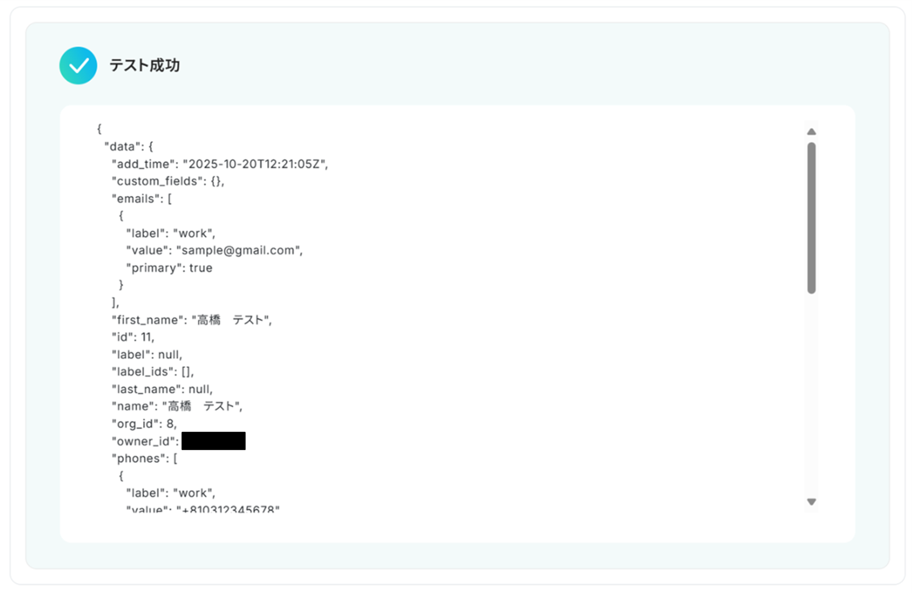Click the sample@gmail.com email value
This screenshot has height=593, width=912.
pos(238,250)
